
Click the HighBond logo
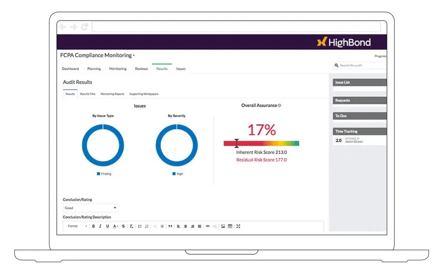(344, 43)
